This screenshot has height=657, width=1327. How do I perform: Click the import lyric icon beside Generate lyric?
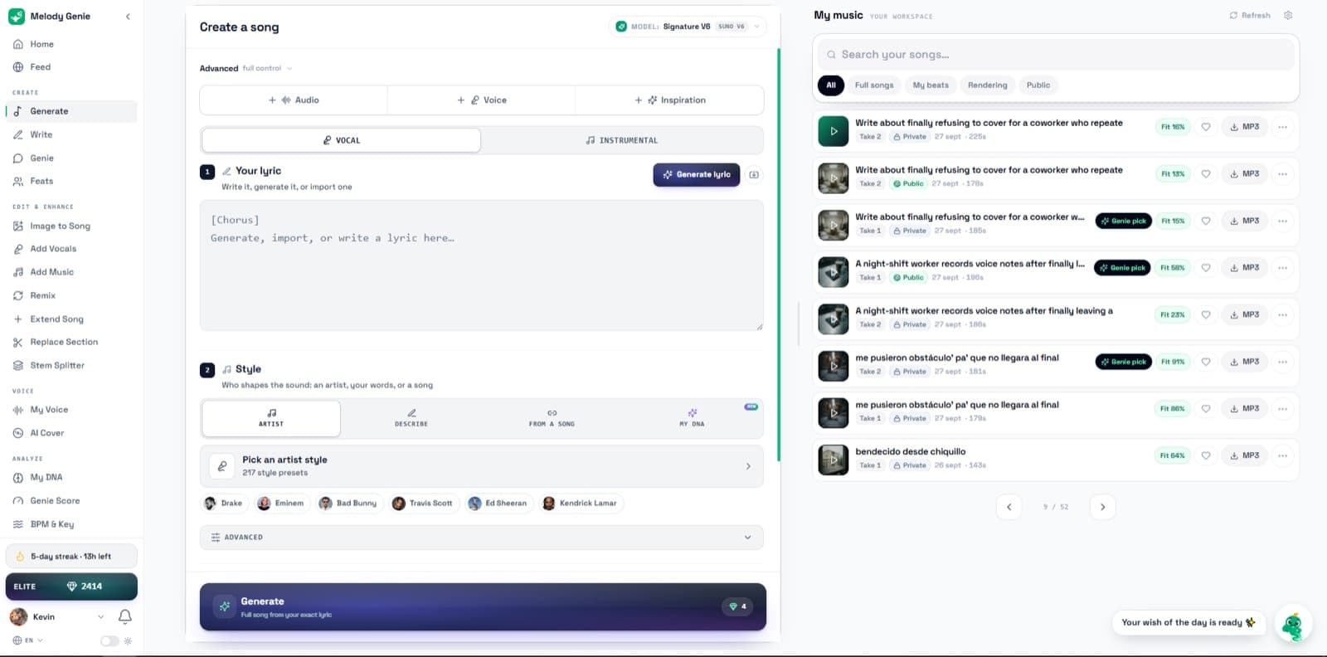[754, 174]
